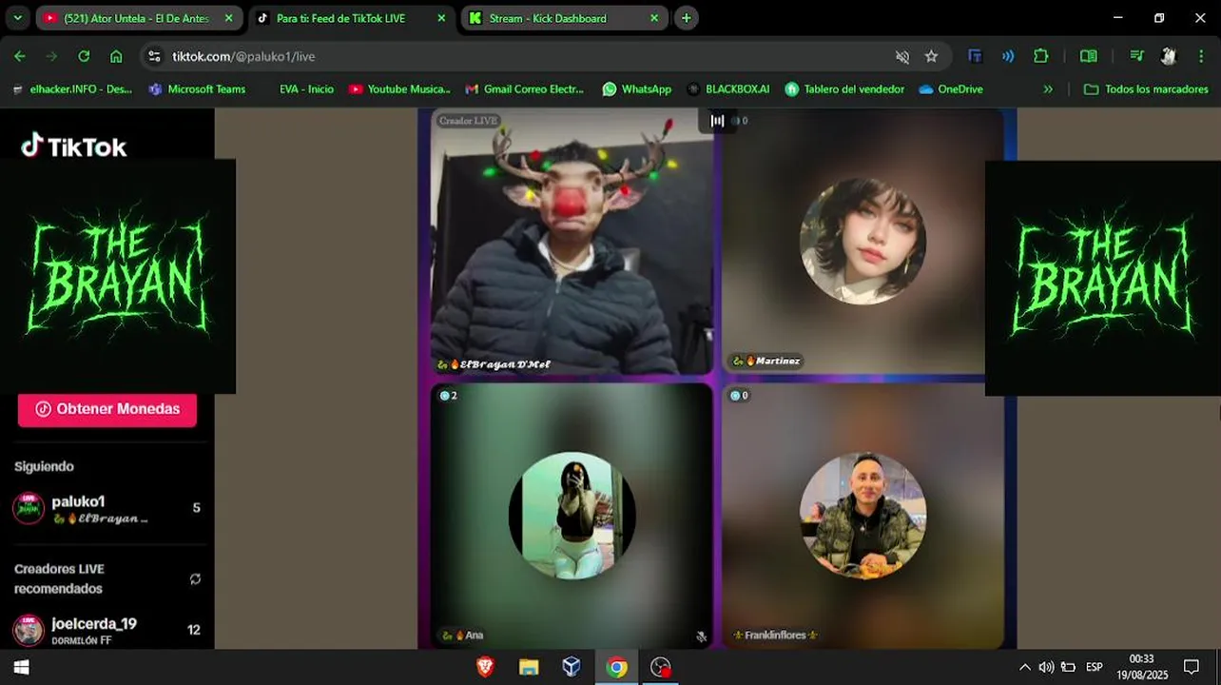1221x685 pixels.
Task: Open Youtube Musica bookmark
Action: (399, 89)
